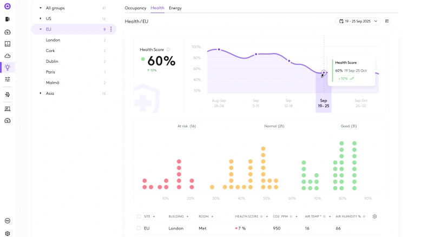
Task: Click the info icon beside Health Score title
Action: [168, 50]
